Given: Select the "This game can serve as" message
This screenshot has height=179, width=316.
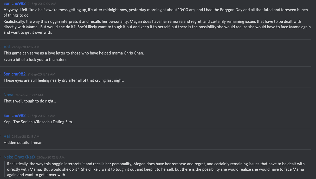Looking at the screenshot, I should [74, 53].
